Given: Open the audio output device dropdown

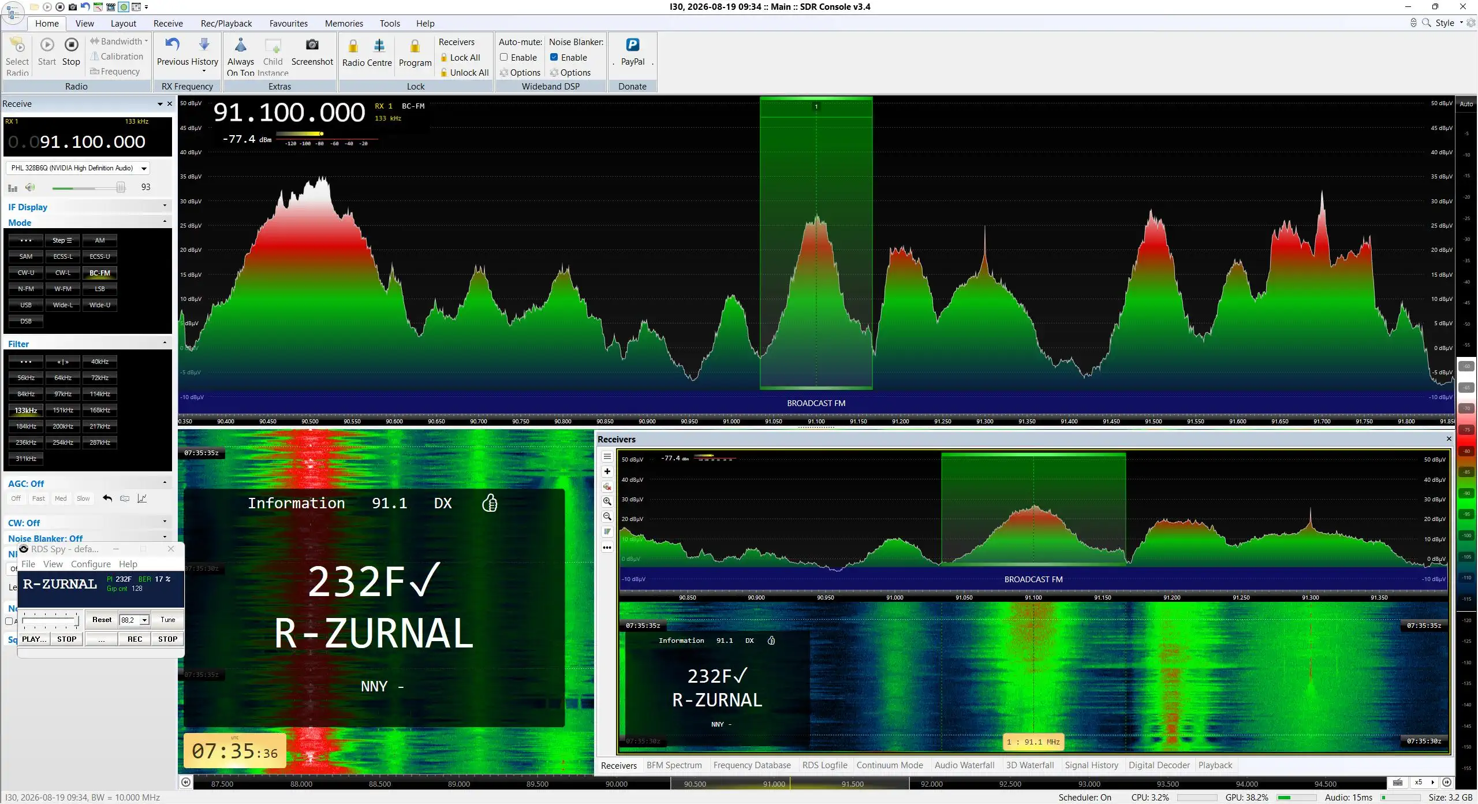Looking at the screenshot, I should (x=144, y=168).
